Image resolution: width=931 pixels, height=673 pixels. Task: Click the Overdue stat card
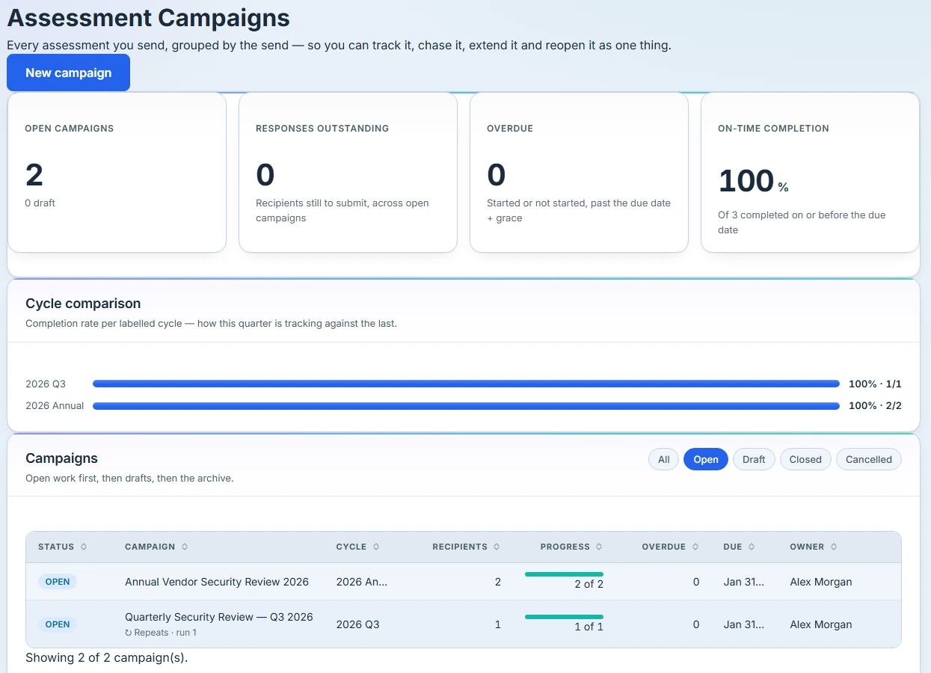point(579,172)
